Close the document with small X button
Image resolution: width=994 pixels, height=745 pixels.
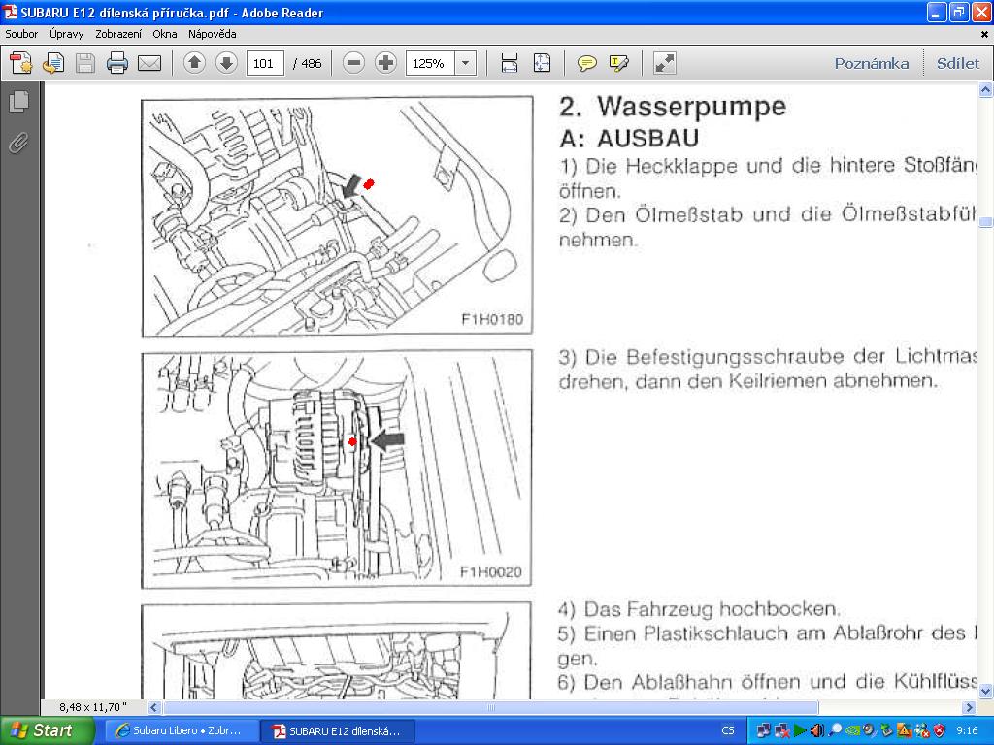(984, 34)
